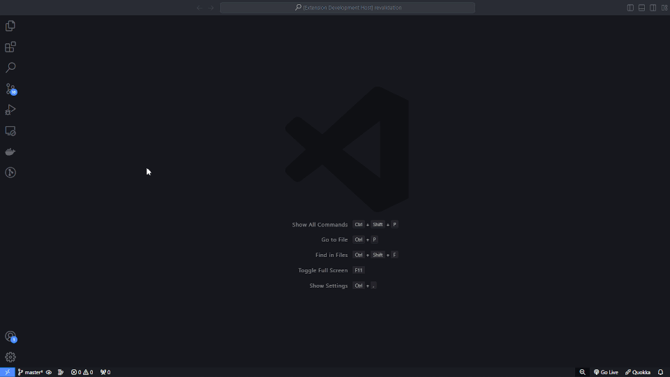Image resolution: width=670 pixels, height=377 pixels.
Task: Open the Run and Debug view
Action: (10, 110)
